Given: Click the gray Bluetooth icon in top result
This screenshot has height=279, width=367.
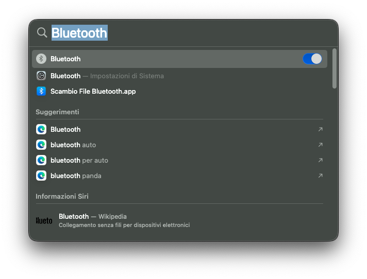Looking at the screenshot, I should point(41,59).
